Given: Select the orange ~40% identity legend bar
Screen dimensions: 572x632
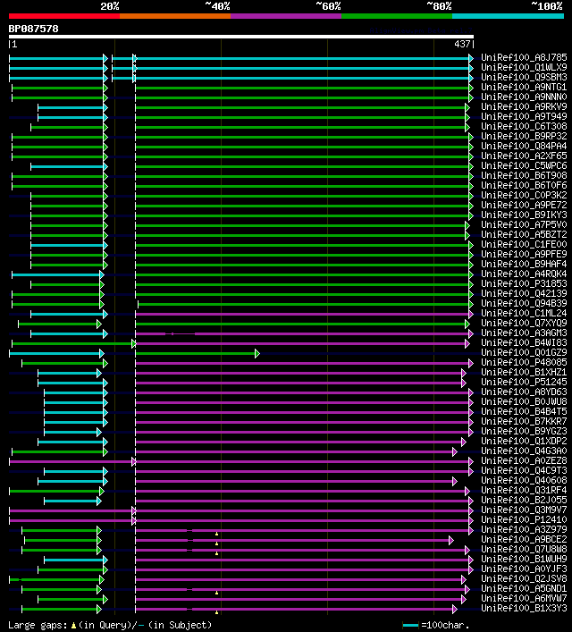Looking at the screenshot, I should pos(175,16).
